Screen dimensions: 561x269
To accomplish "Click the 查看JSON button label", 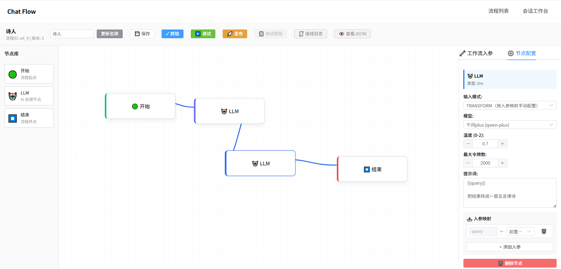I will pyautogui.click(x=356, y=34).
